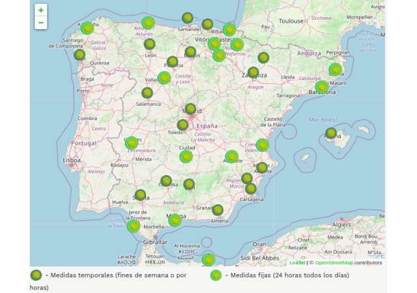Click the circle marker on Córdoba

tap(166, 181)
